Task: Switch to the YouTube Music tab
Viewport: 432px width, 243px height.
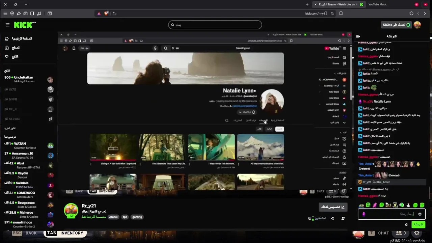Action: 377,4
